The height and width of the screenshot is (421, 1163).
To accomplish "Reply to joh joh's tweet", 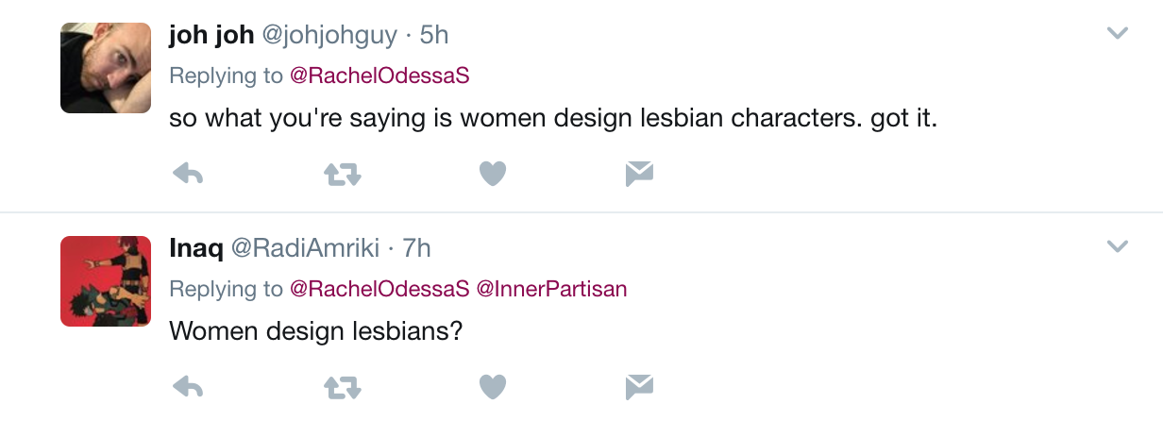I will coord(188,174).
